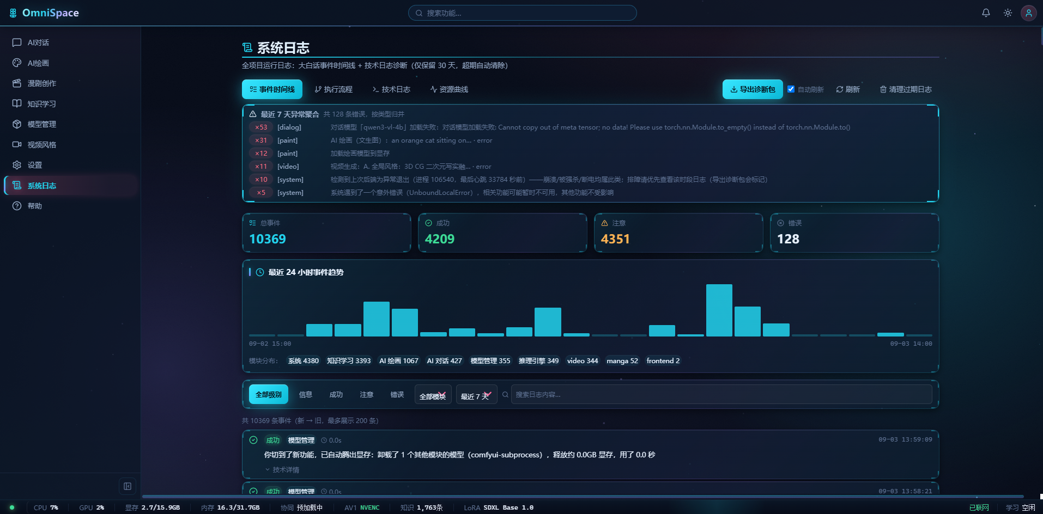
Task: Open 知识学习 in the sidebar
Action: (x=70, y=104)
